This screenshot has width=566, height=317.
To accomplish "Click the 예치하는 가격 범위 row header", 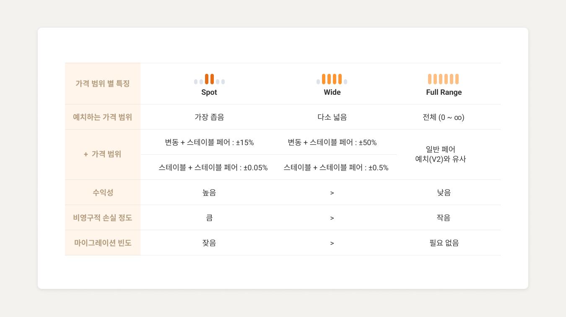I will click(103, 117).
